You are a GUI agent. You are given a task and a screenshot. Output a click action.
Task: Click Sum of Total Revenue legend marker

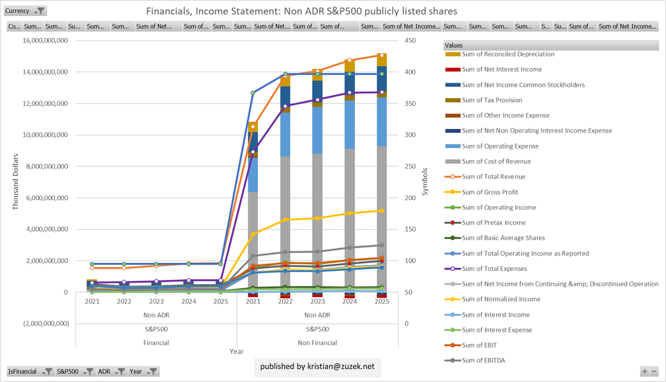[453, 176]
